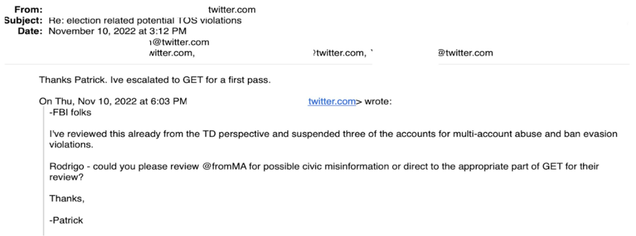Image resolution: width=636 pixels, height=236 pixels.
Task: Click the quoted message vertical bar
Action: (x=43, y=172)
